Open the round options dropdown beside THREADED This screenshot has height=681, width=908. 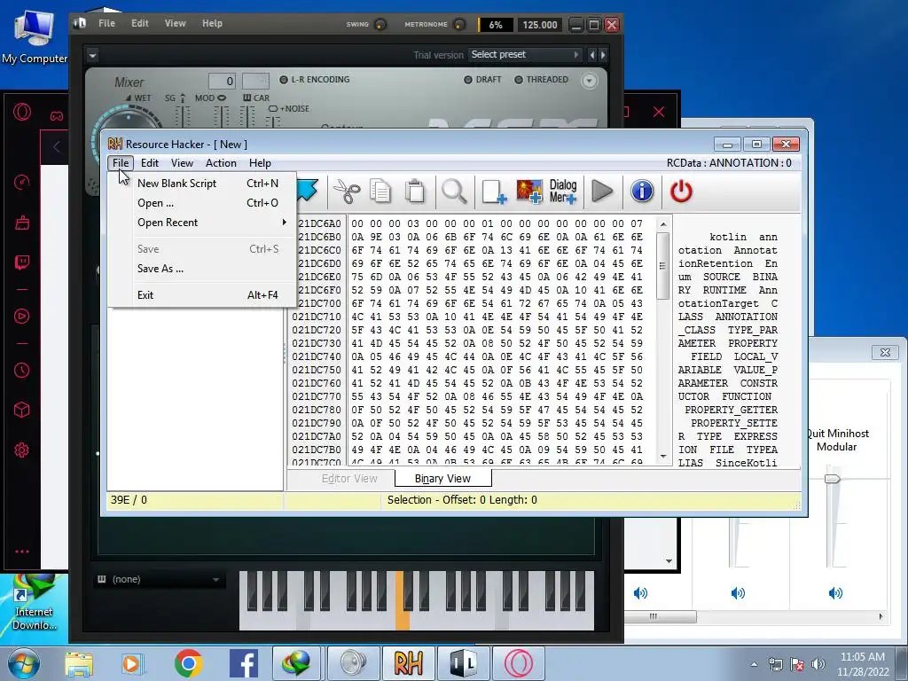click(589, 80)
